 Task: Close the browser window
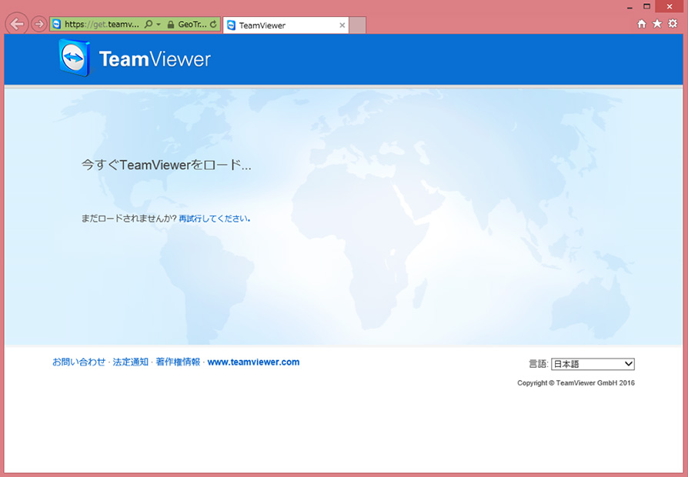670,7
